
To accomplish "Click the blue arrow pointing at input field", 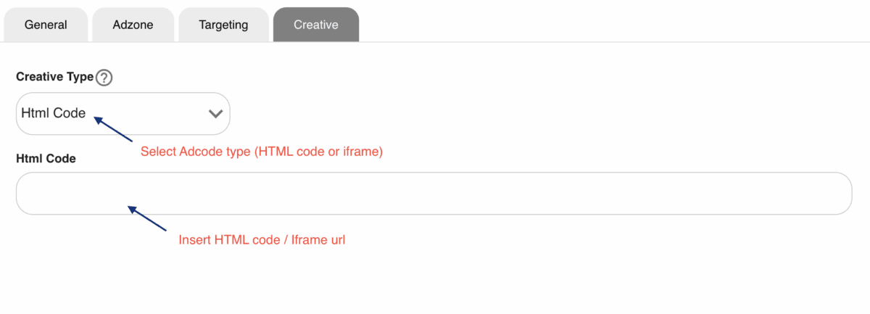I will (x=148, y=218).
